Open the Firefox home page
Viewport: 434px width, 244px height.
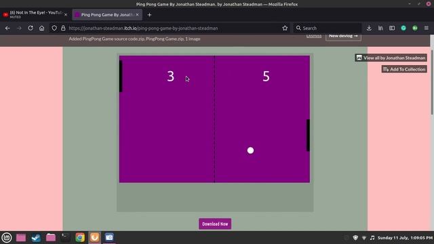[41, 28]
